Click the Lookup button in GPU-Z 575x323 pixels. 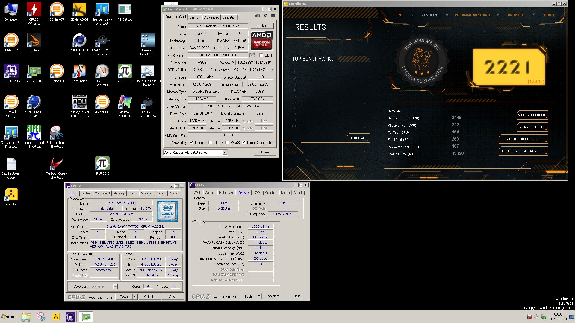coord(262,26)
